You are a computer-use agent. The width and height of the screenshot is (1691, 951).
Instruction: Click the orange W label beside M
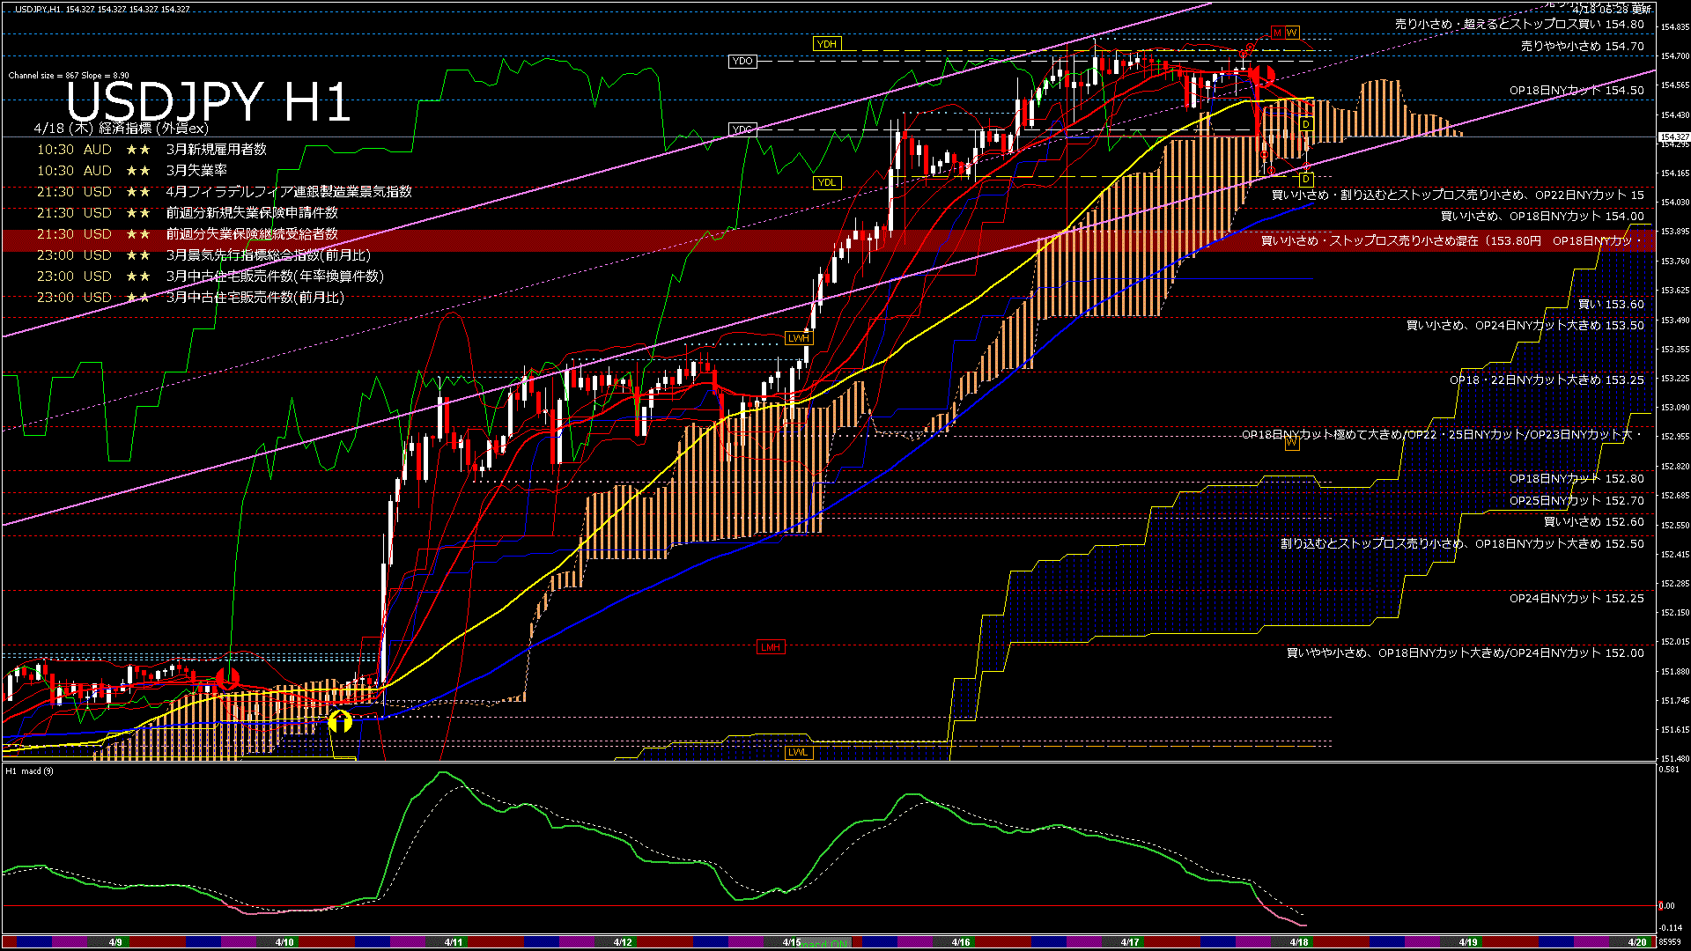click(1291, 33)
